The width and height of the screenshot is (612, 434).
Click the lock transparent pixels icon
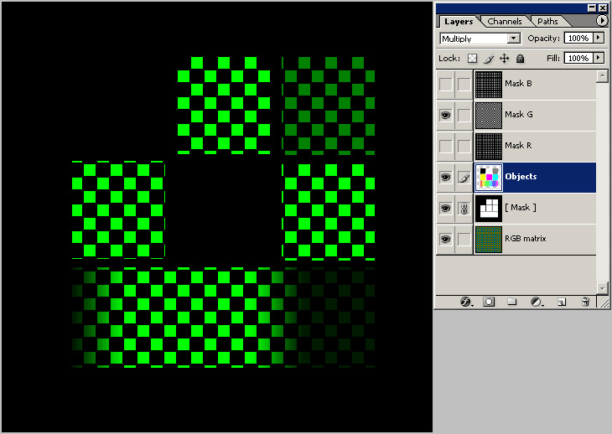472,59
